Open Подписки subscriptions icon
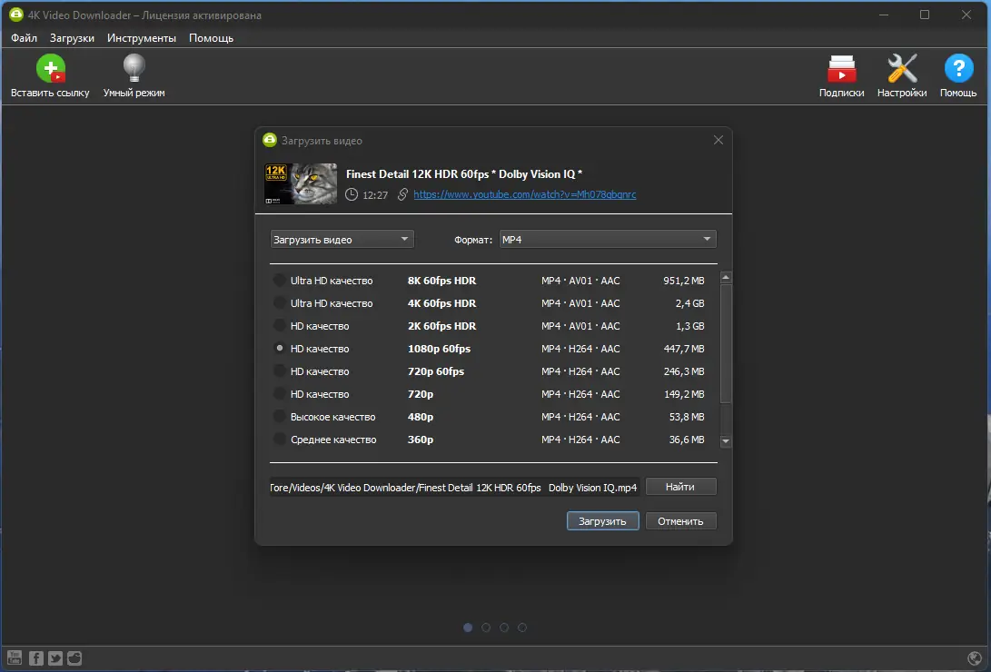The width and height of the screenshot is (991, 672). [x=841, y=69]
